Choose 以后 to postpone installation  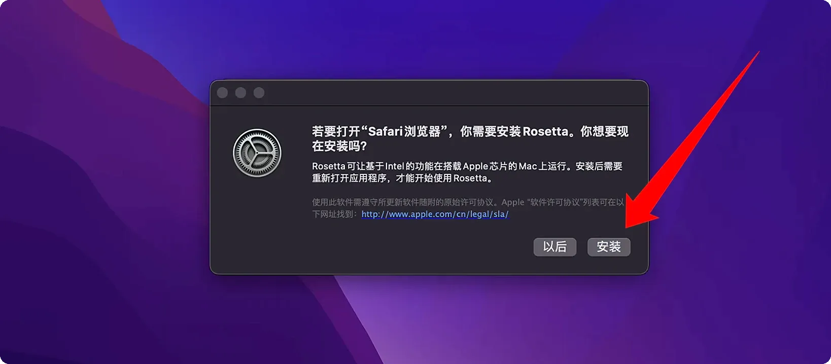coord(555,247)
